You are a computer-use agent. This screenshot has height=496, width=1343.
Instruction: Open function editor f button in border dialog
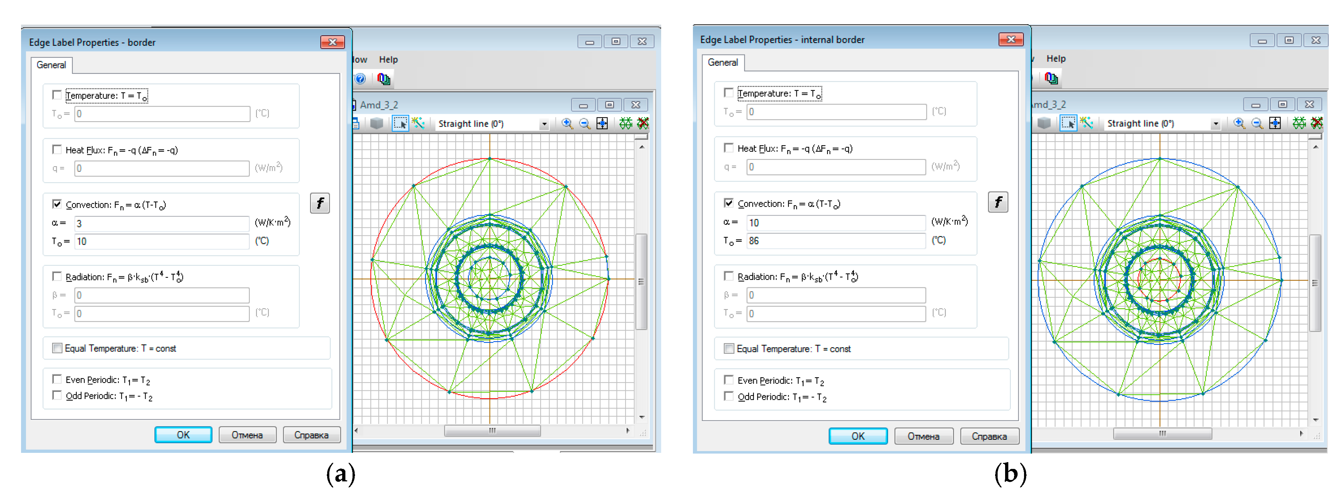pyautogui.click(x=320, y=203)
